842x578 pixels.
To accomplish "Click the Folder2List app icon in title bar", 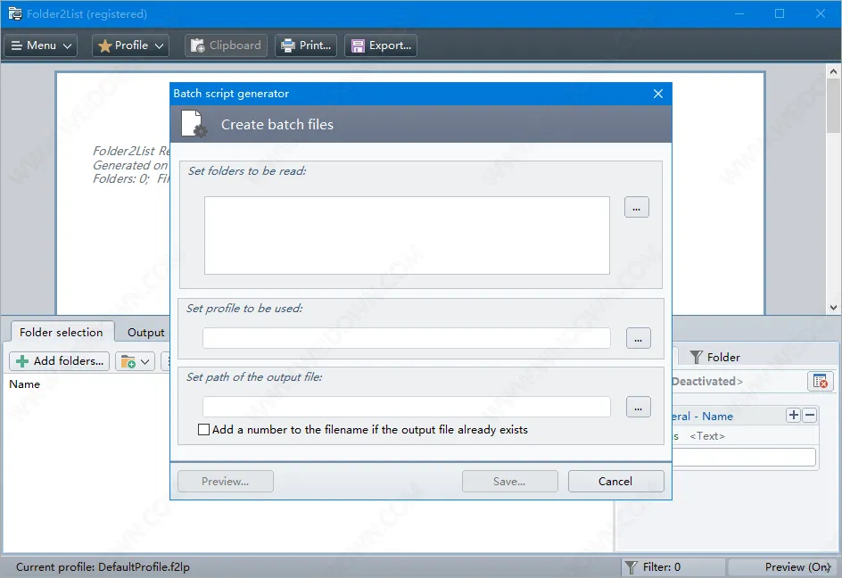I will point(14,14).
